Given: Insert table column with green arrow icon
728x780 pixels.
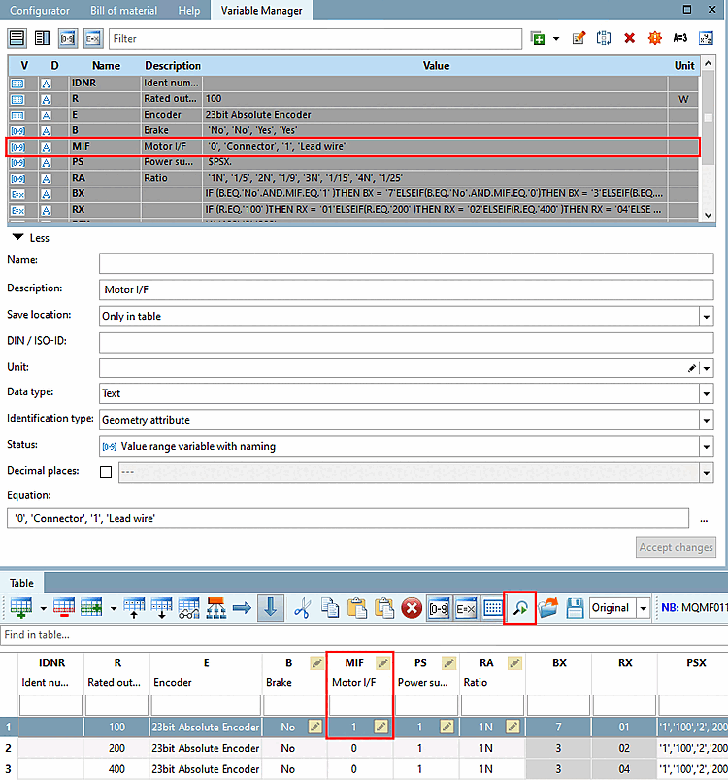Looking at the screenshot, I should coord(91,608).
